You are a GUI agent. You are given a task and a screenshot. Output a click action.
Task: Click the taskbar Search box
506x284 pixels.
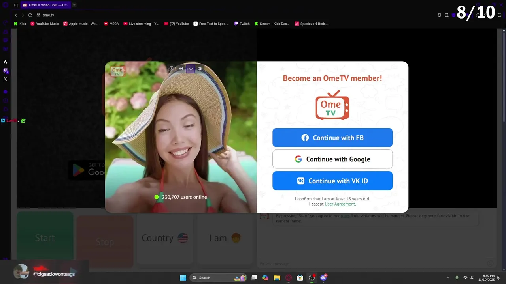[219, 278]
